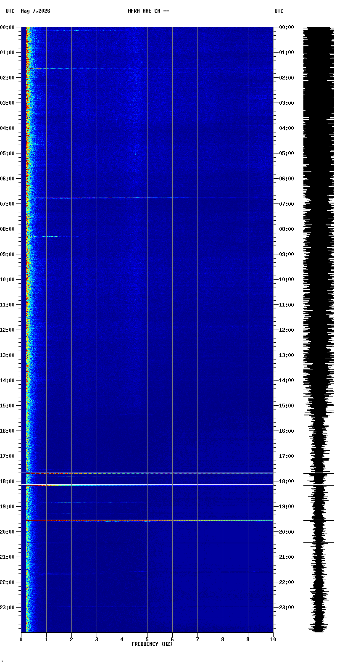Click the white data-gap line just after 18:00
The height and width of the screenshot is (666, 337).
[147, 485]
